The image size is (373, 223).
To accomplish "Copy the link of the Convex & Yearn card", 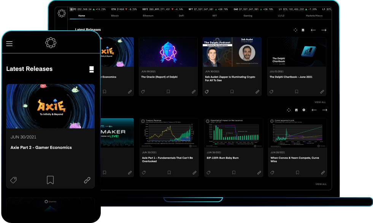I will (x=323, y=172).
